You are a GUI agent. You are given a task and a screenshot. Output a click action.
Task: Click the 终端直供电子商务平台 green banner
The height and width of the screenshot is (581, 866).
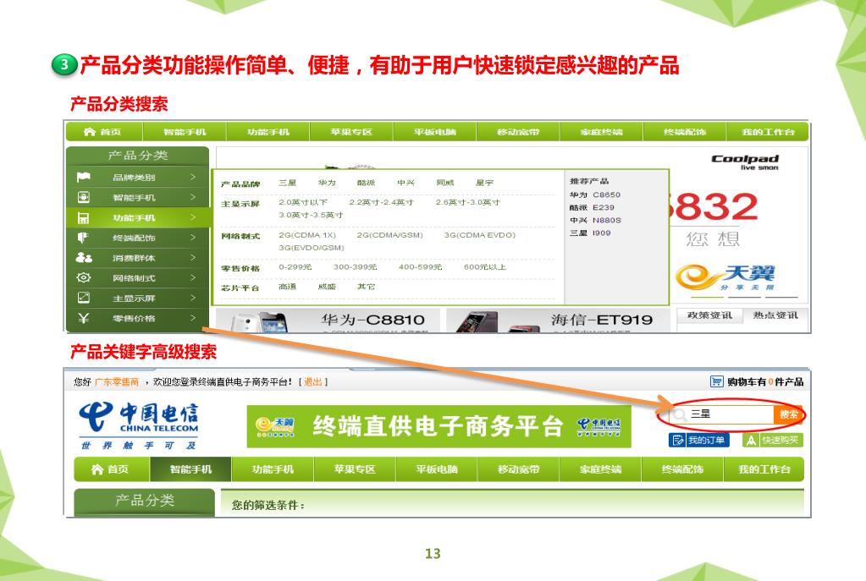point(439,426)
